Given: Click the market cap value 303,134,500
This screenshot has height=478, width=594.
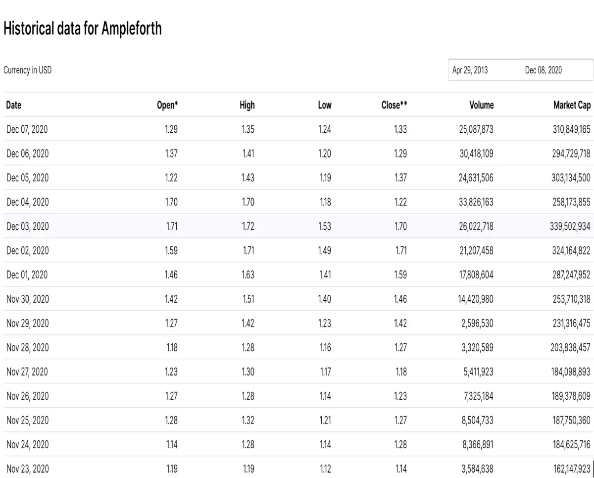Looking at the screenshot, I should point(571,178).
